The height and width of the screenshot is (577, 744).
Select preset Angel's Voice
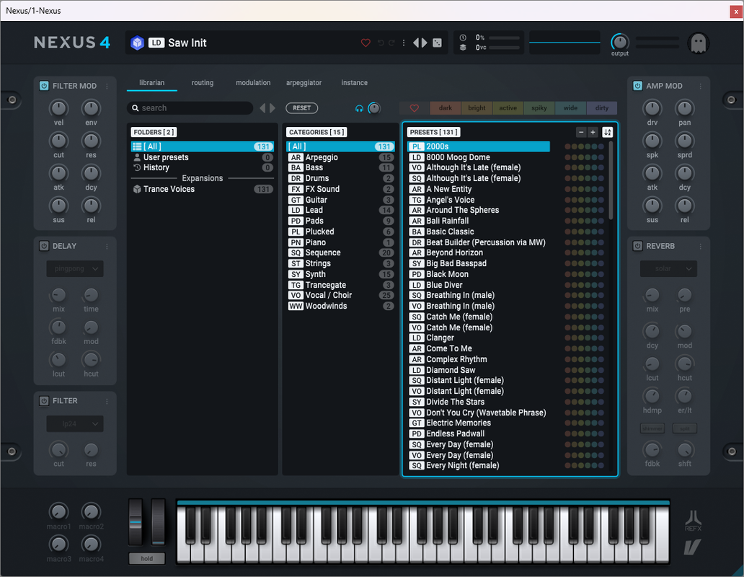coord(479,200)
